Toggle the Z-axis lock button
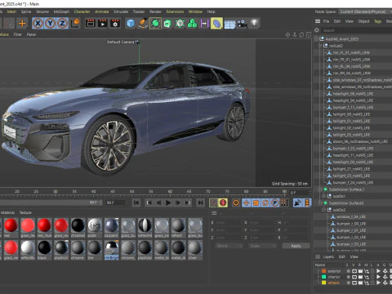Screen dimensions: 392x294 point(62,24)
